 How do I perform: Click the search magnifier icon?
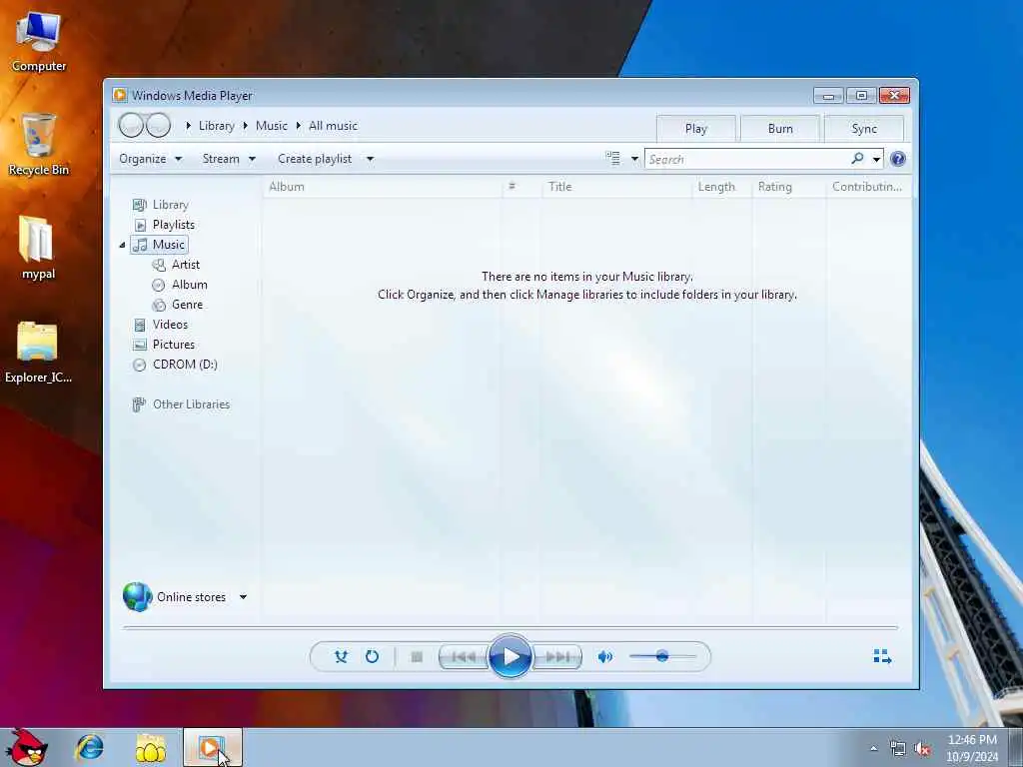(x=857, y=159)
